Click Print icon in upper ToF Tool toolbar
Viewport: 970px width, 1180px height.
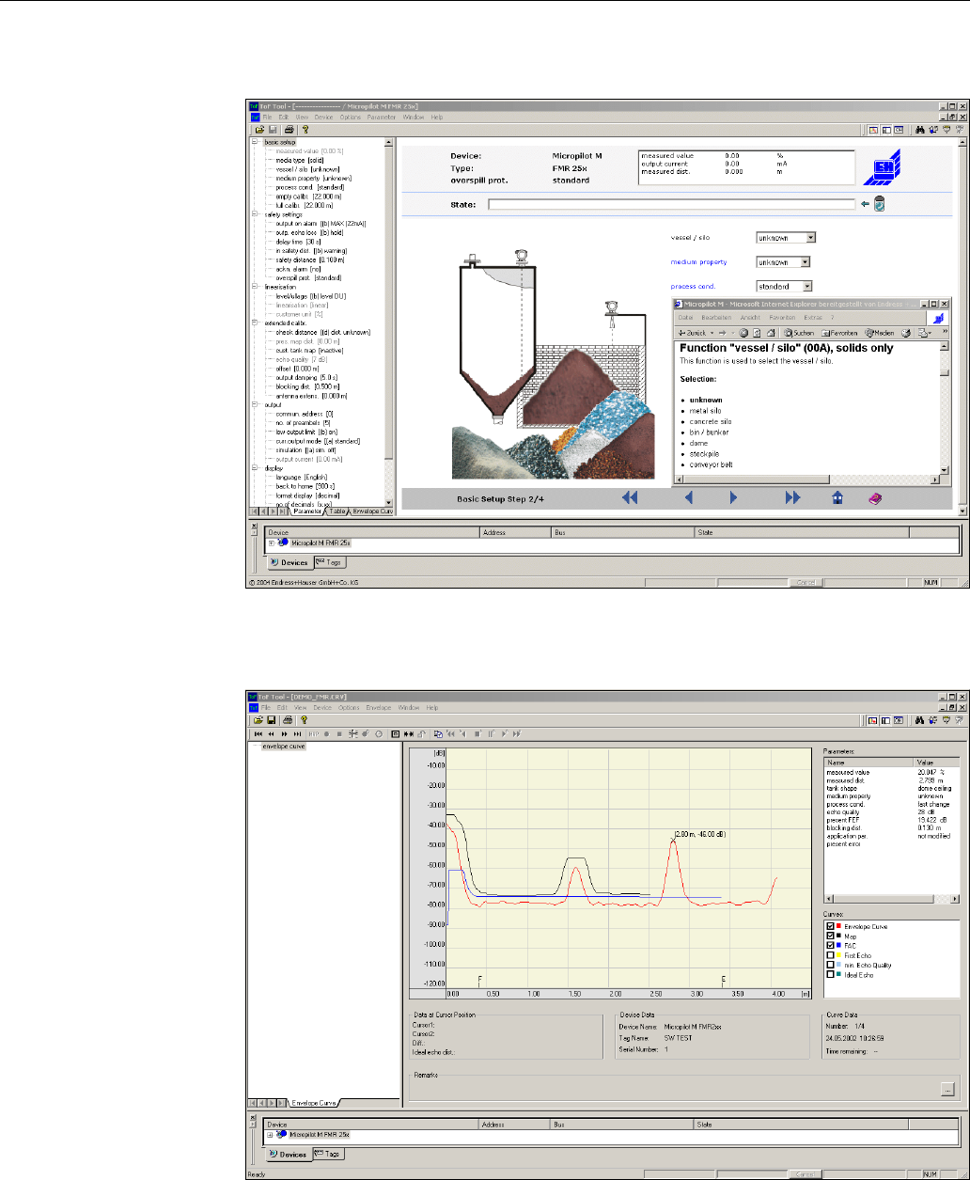[289, 129]
